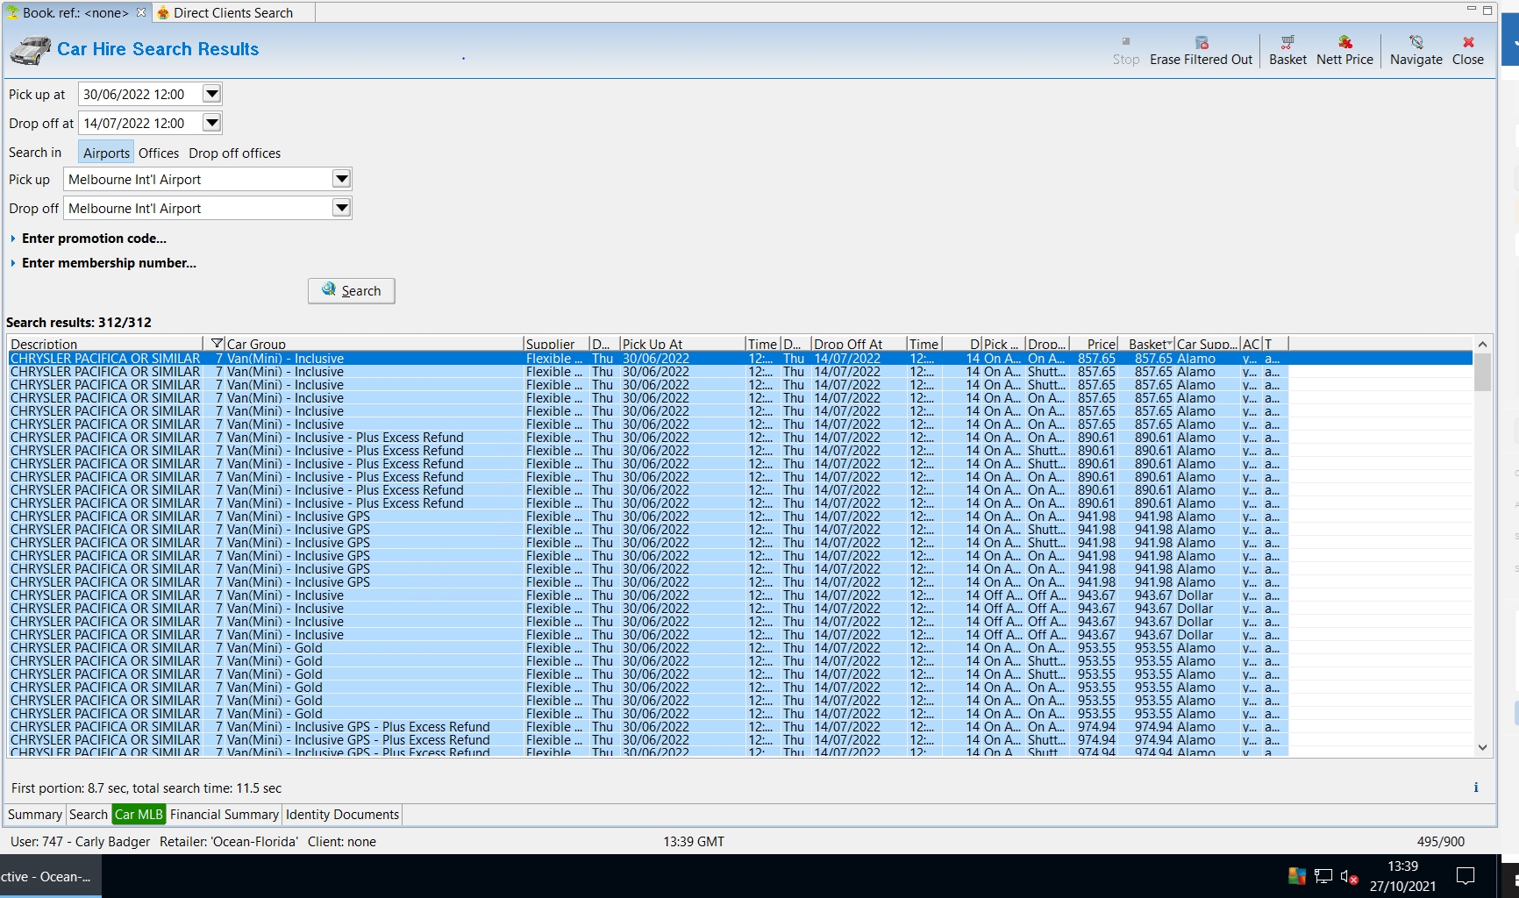The width and height of the screenshot is (1519, 898).
Task: Click Retailer 'Ocean-Florida' in status bar
Action: pos(229,842)
